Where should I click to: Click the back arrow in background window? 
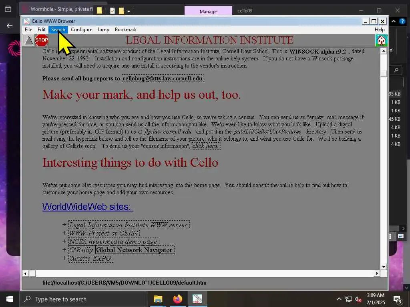(x=10, y=26)
